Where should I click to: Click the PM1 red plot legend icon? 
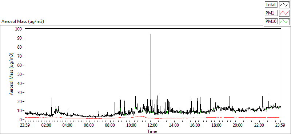click(x=284, y=13)
